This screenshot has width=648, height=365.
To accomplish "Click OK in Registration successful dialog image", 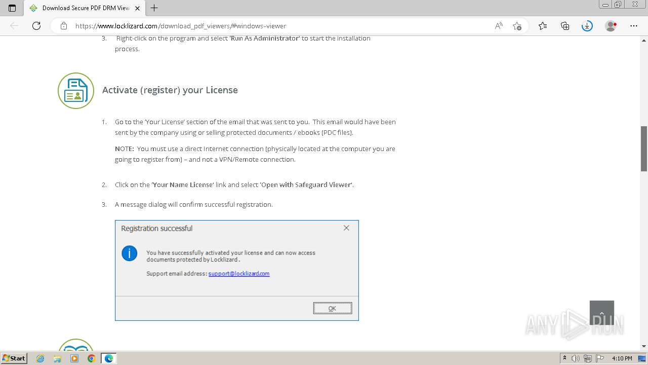I will 333,308.
